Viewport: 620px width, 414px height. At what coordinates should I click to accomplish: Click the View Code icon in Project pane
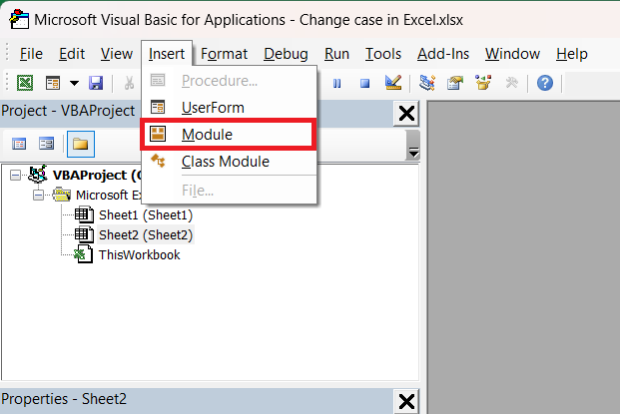[x=19, y=144]
